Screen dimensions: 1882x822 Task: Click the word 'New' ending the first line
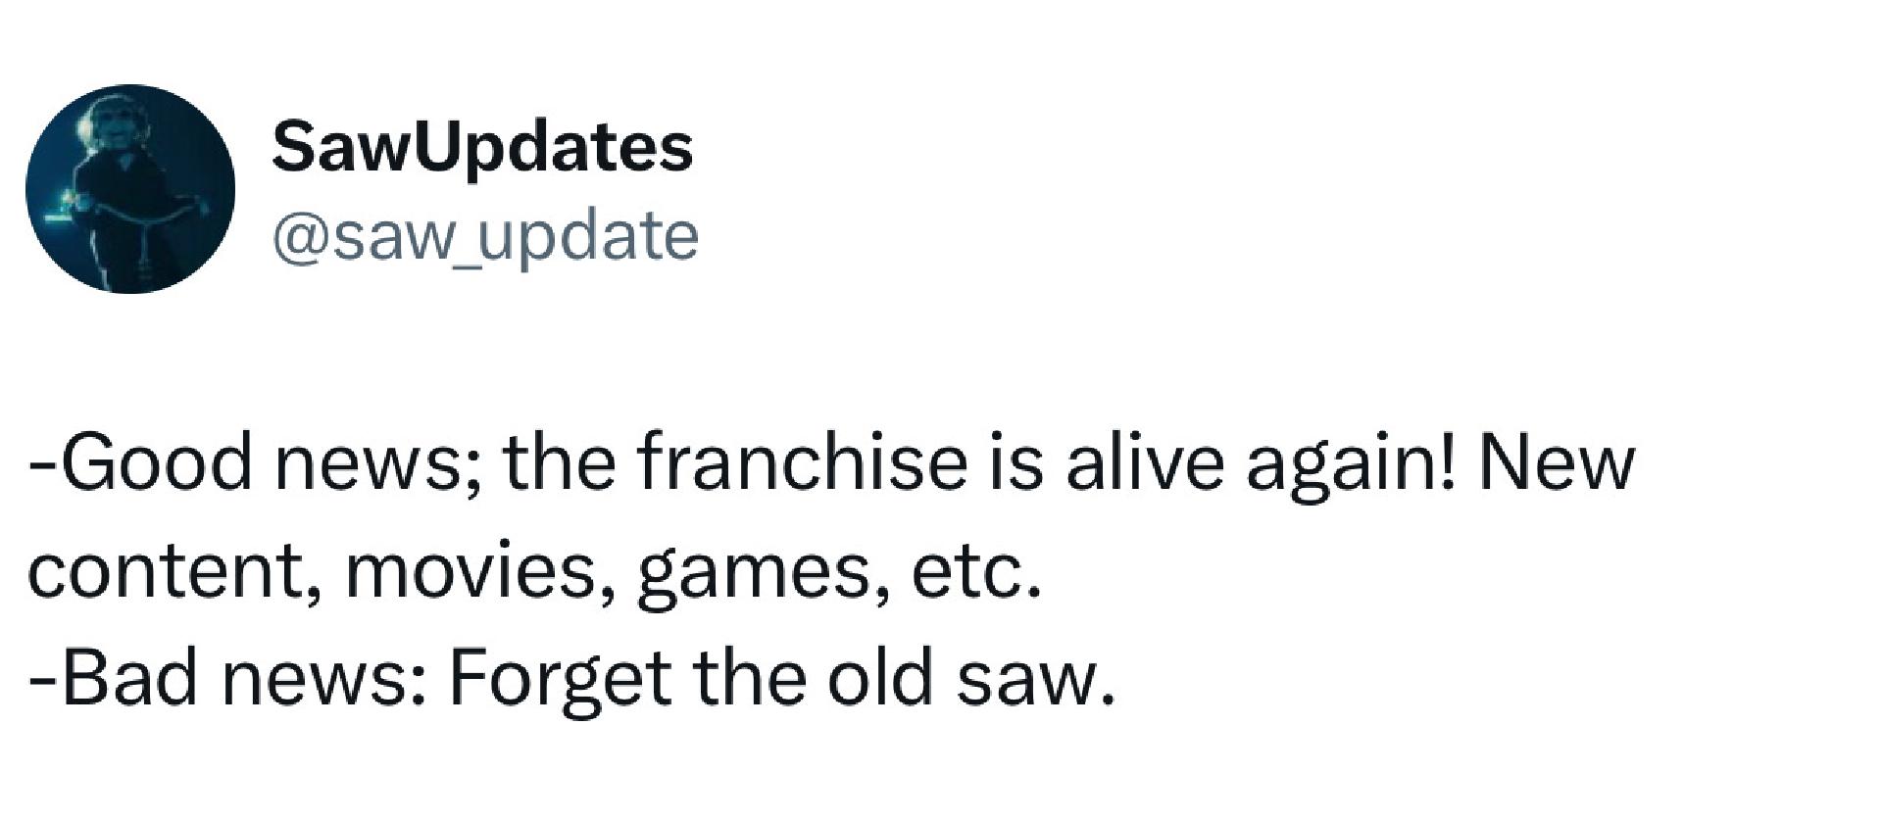pos(1557,463)
